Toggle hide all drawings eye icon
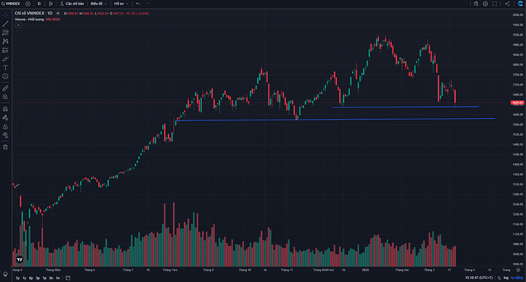Image resolution: width=526 pixels, height=282 pixels. tap(5, 135)
